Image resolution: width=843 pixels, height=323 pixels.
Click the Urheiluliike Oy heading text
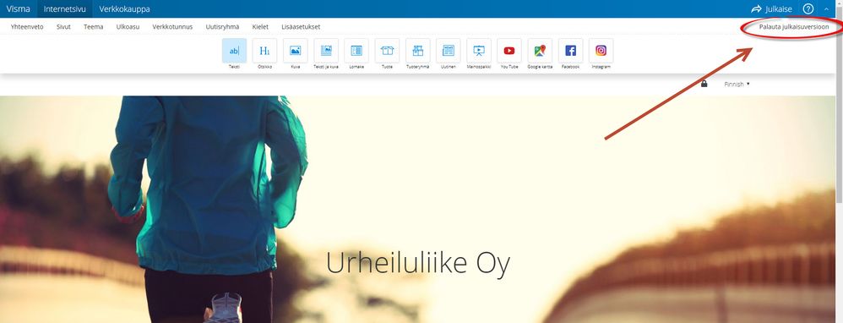[418, 264]
